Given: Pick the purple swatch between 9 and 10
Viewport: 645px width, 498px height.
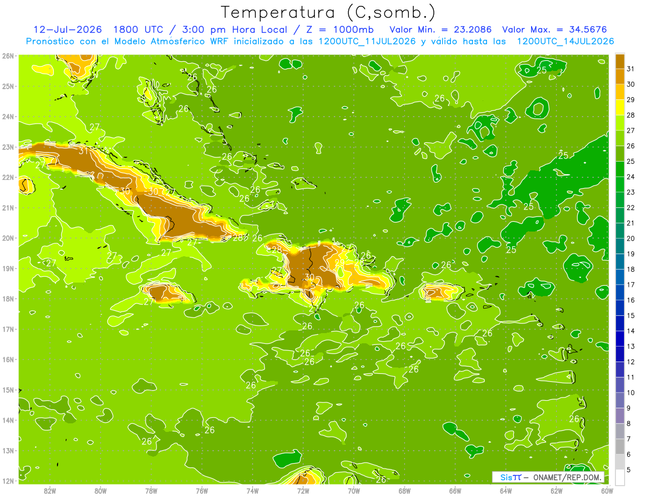Looking at the screenshot, I should click(x=620, y=400).
